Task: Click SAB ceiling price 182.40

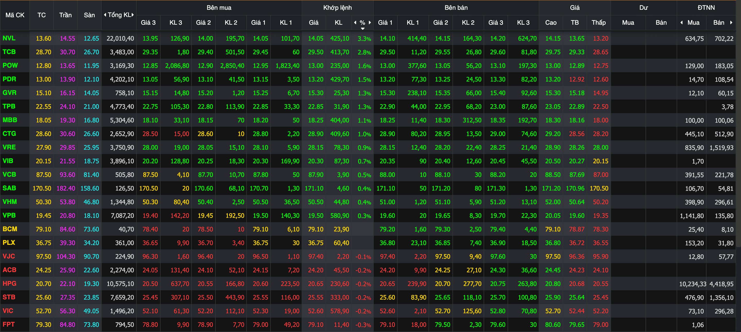Action: tap(66, 189)
